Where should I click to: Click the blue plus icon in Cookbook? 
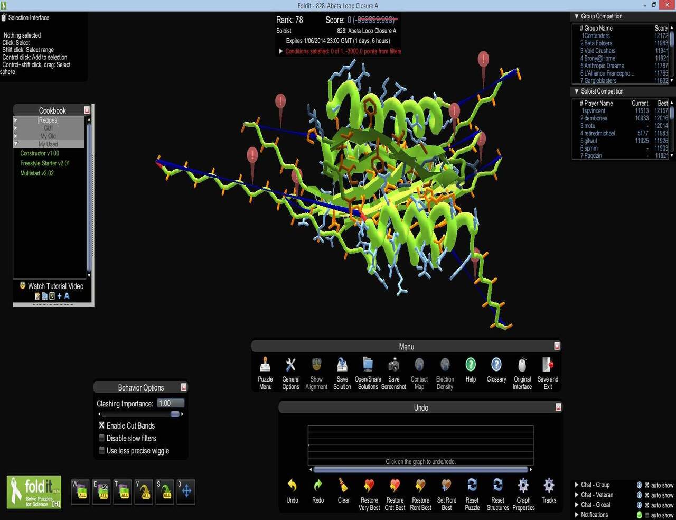(x=59, y=296)
